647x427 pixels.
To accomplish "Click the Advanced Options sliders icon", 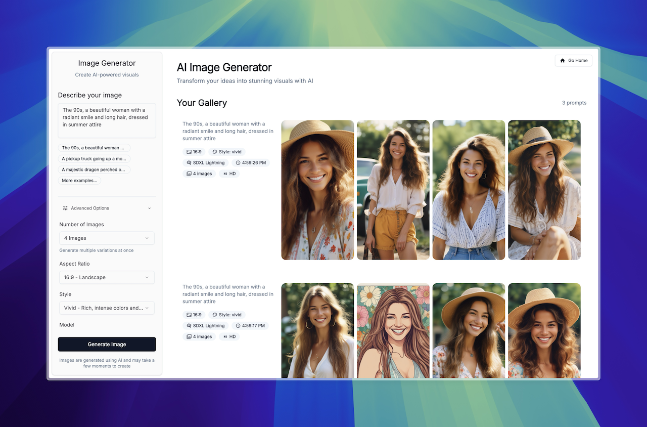I will point(65,208).
